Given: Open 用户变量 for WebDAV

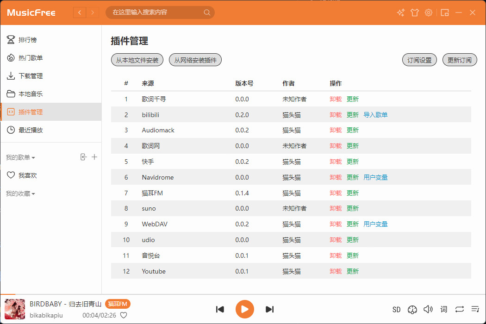Looking at the screenshot, I should point(375,224).
